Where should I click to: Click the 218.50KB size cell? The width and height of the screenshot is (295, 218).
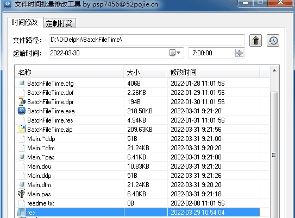tap(140, 111)
